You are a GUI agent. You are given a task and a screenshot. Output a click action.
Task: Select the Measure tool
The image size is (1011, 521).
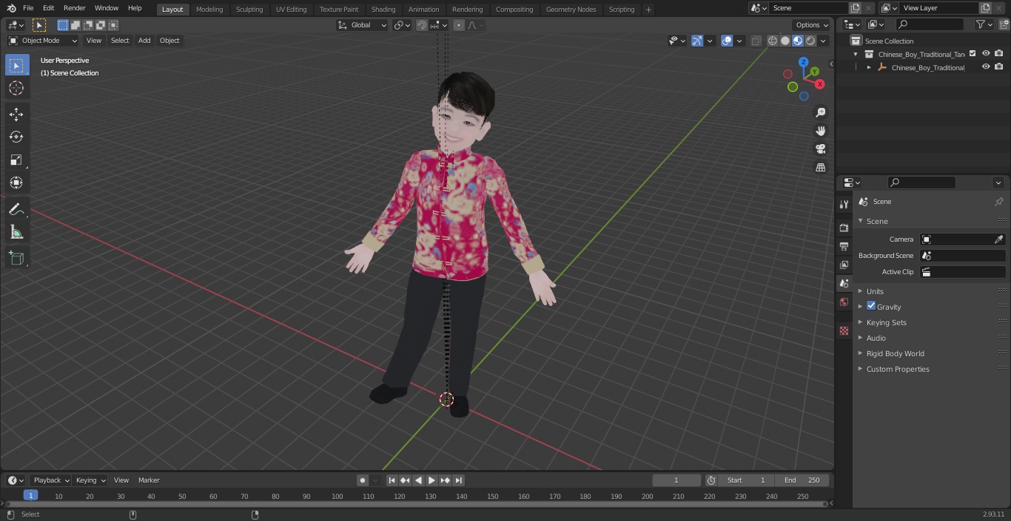16,233
